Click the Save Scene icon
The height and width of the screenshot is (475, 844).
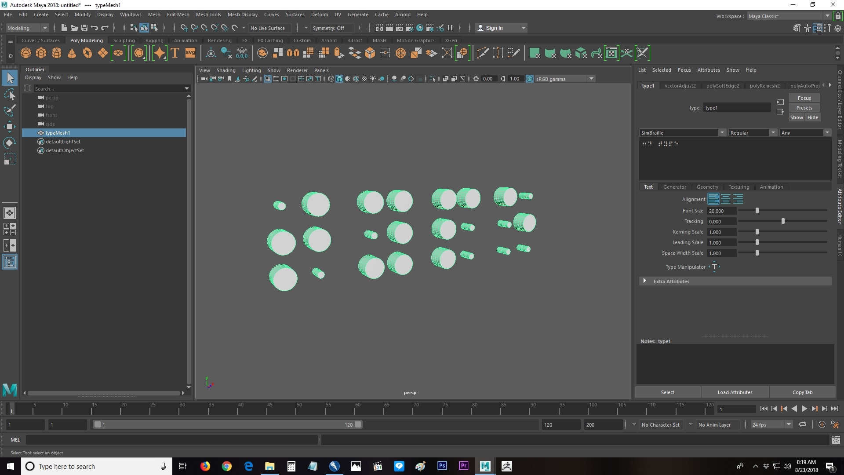tap(84, 28)
